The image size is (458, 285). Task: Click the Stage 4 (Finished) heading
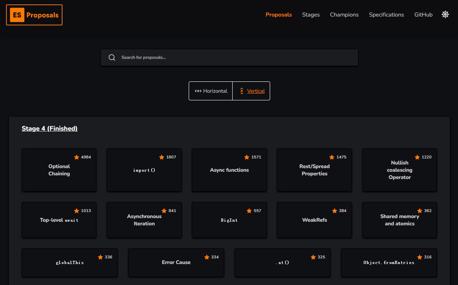pos(50,129)
